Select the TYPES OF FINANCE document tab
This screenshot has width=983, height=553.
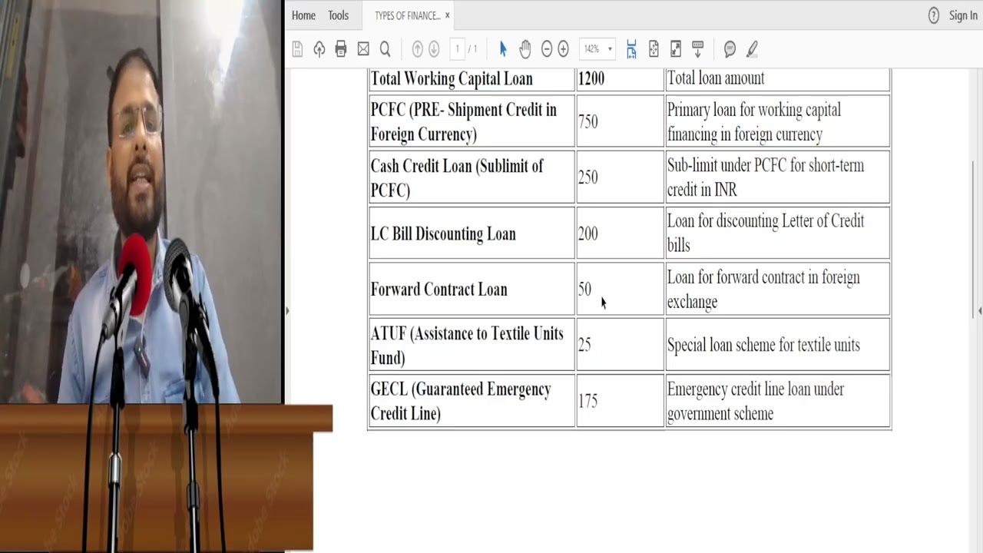[407, 15]
